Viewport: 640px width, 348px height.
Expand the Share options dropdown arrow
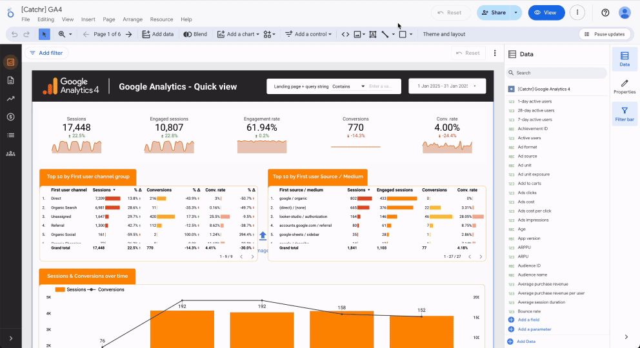pyautogui.click(x=516, y=13)
